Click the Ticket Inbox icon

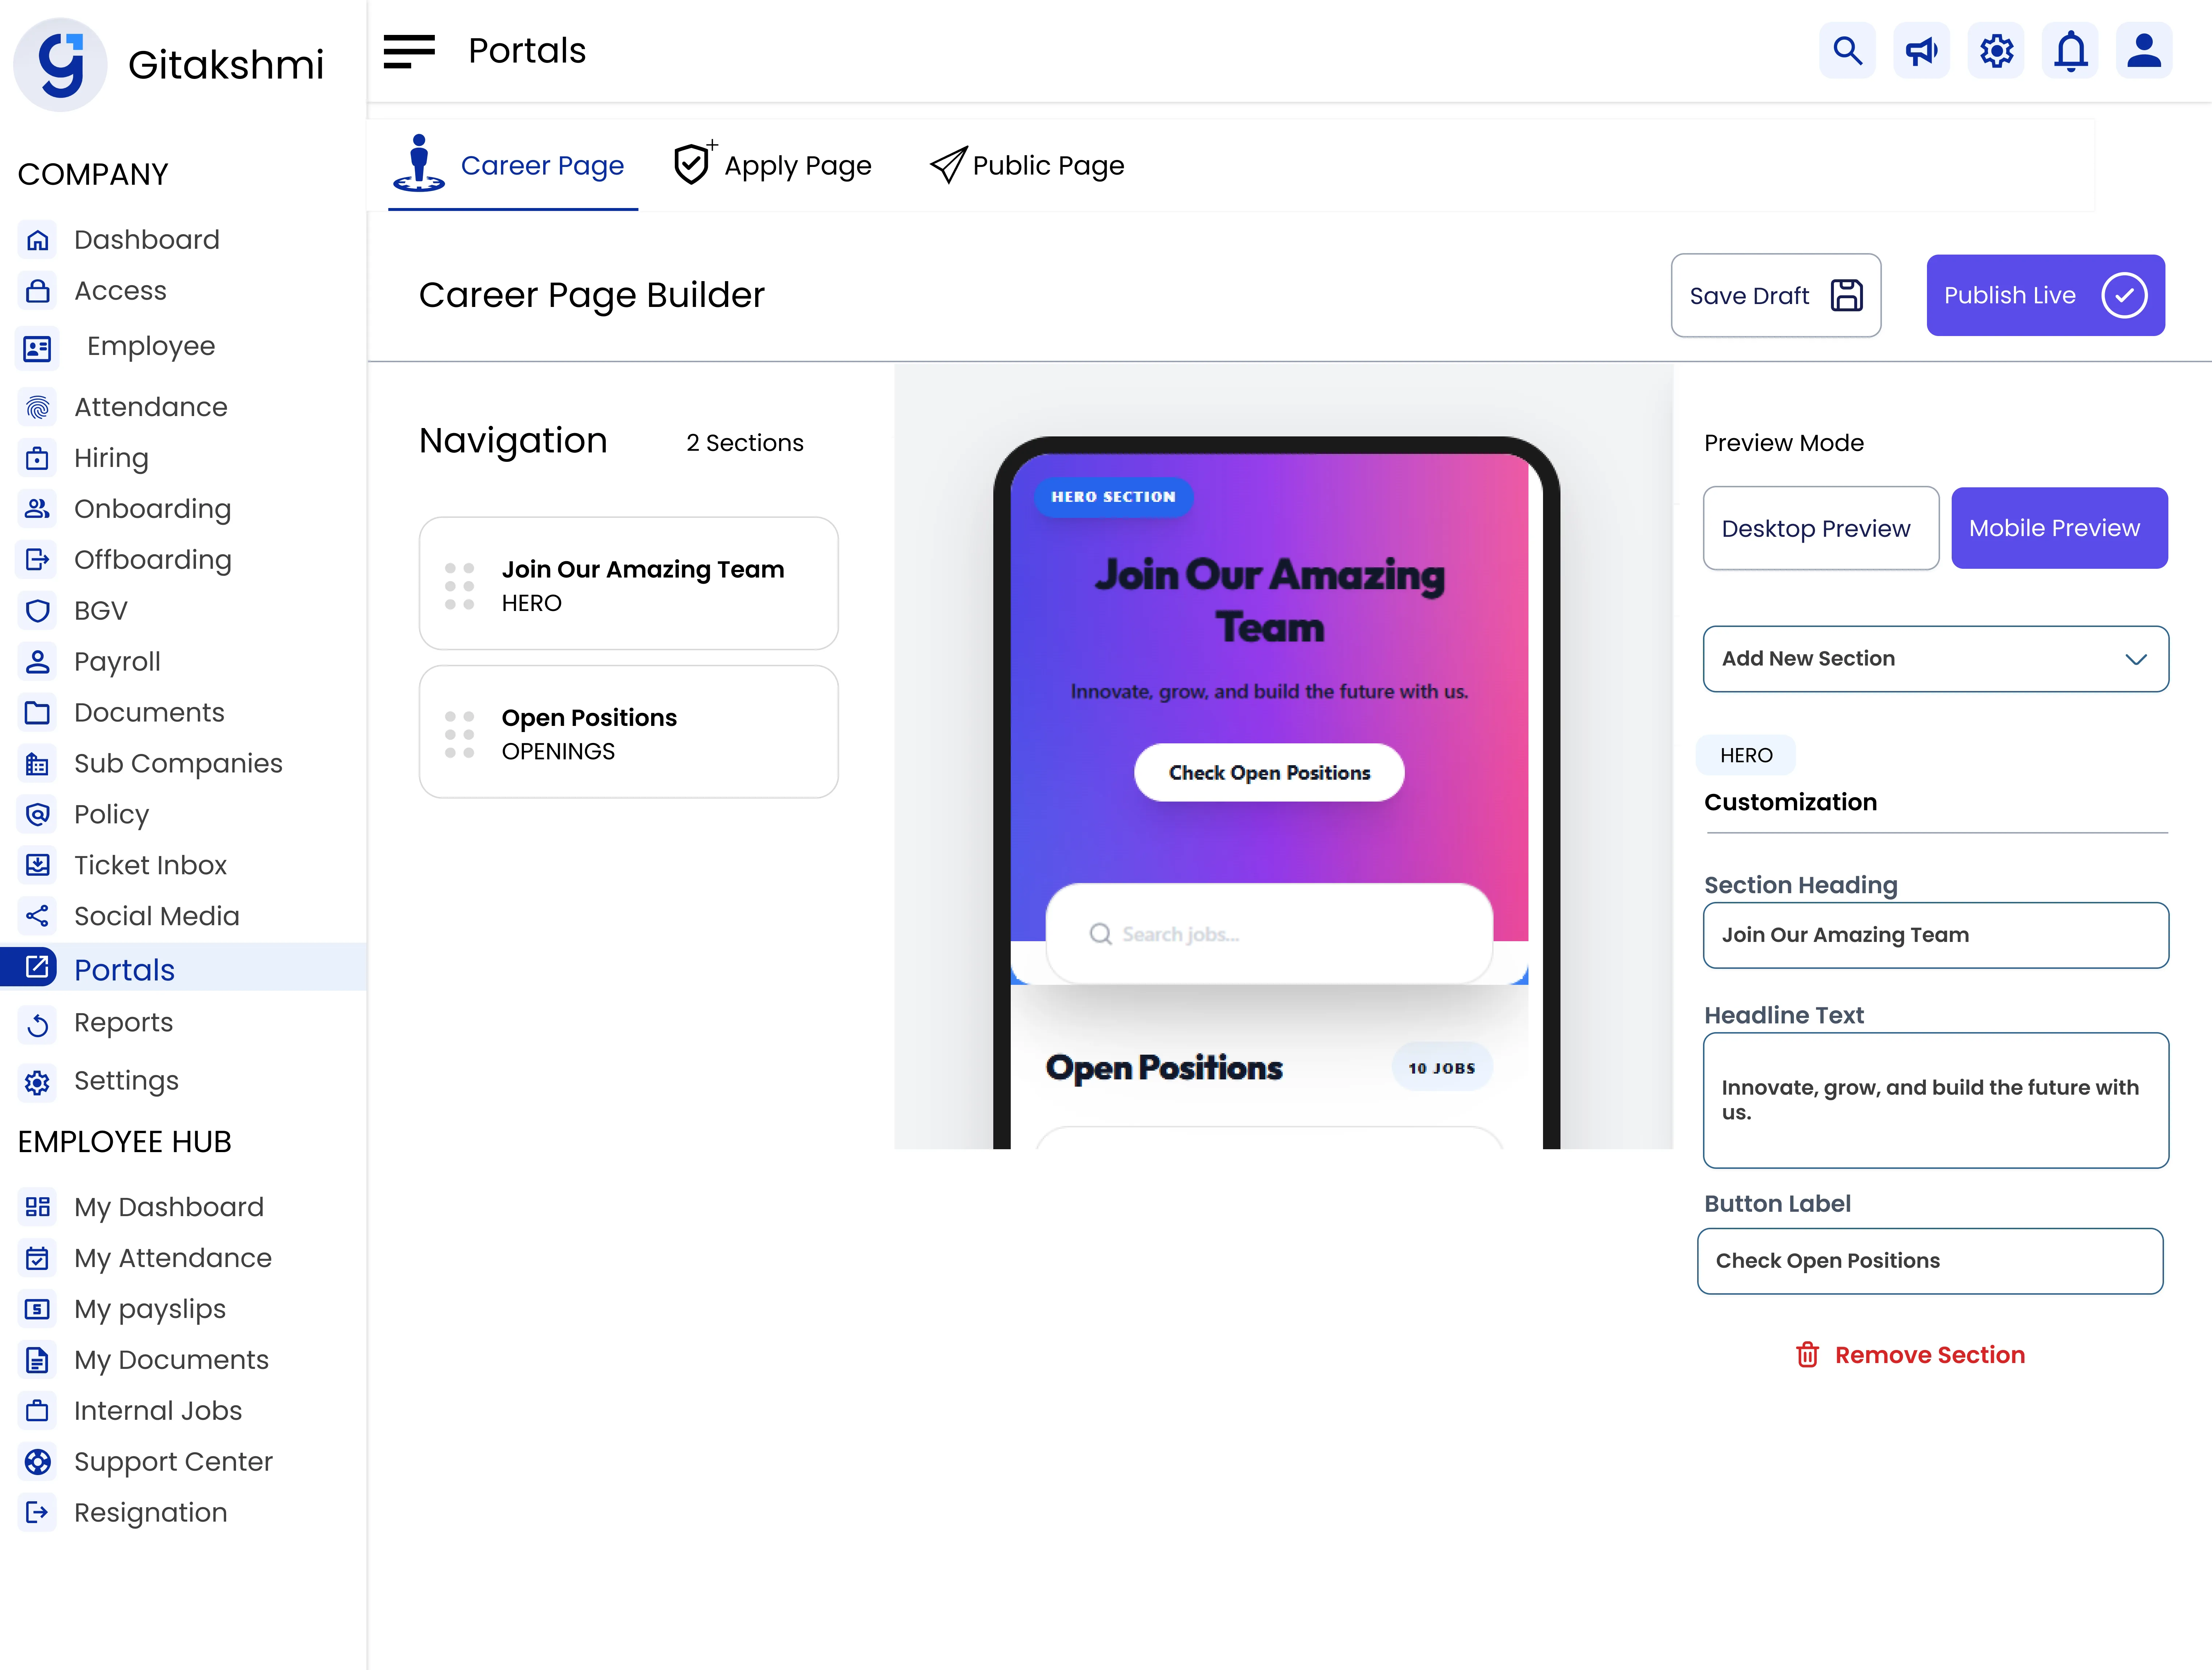(x=37, y=865)
